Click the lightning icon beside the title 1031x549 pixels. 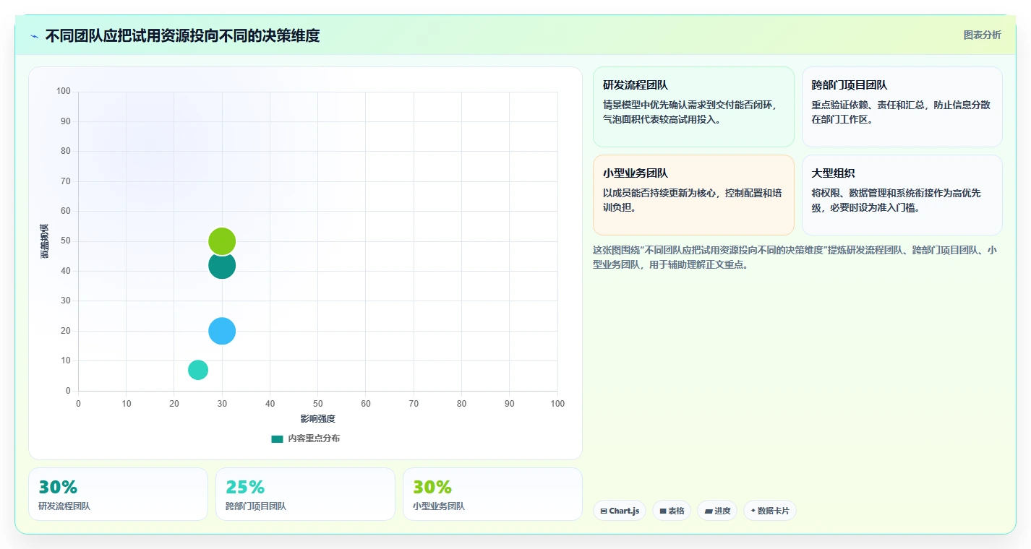click(x=35, y=36)
